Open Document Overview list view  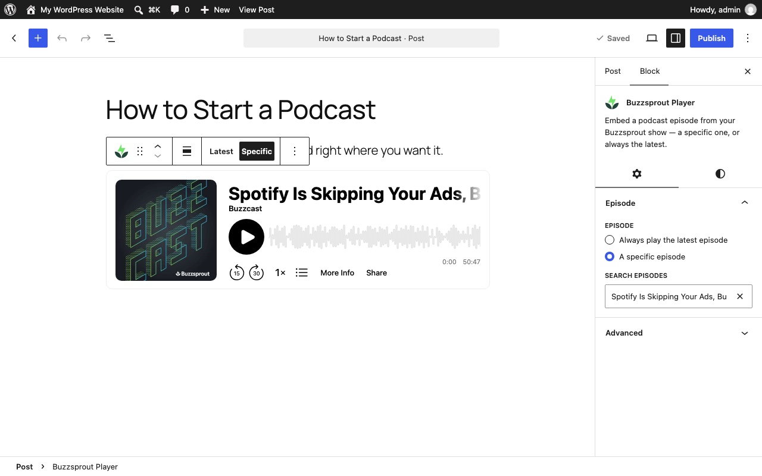(x=110, y=38)
